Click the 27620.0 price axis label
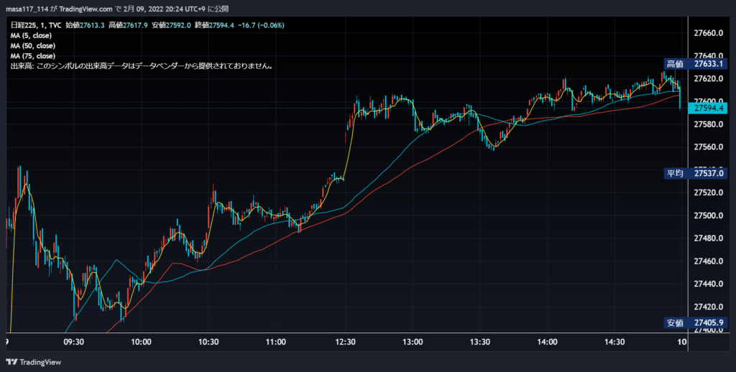Viewport: 736px width, 372px height. pyautogui.click(x=707, y=78)
